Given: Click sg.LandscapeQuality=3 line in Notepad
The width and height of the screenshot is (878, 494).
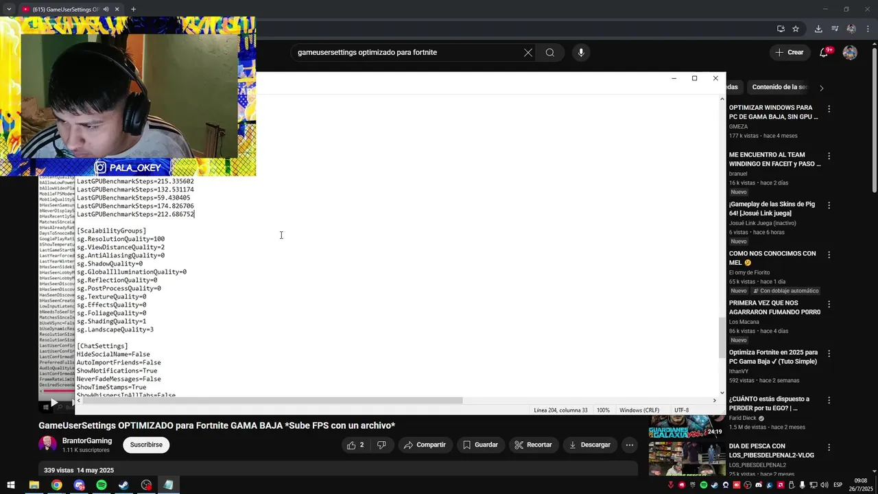Looking at the screenshot, I should coord(115,329).
